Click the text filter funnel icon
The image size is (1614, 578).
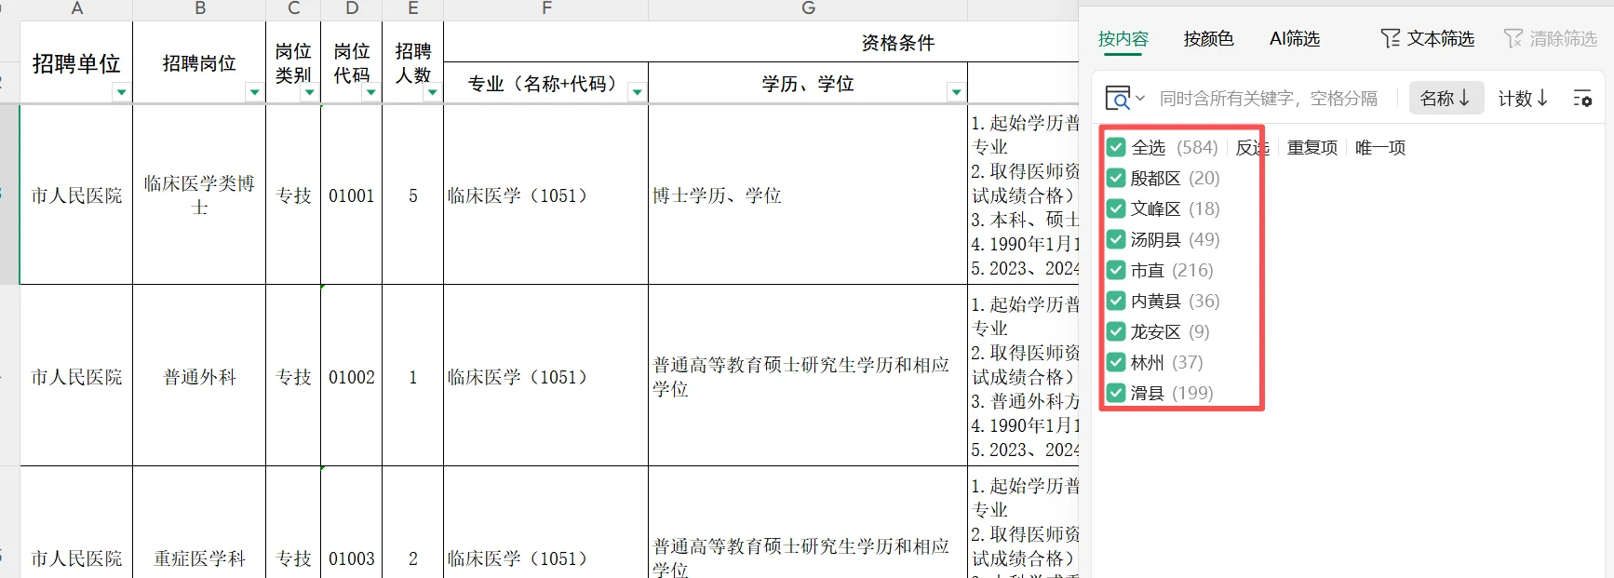click(1391, 38)
